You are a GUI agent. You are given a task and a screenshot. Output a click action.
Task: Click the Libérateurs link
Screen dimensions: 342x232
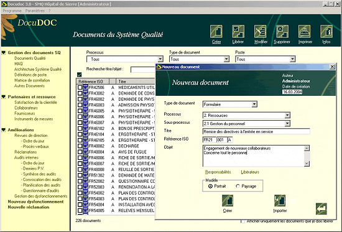click(250, 172)
